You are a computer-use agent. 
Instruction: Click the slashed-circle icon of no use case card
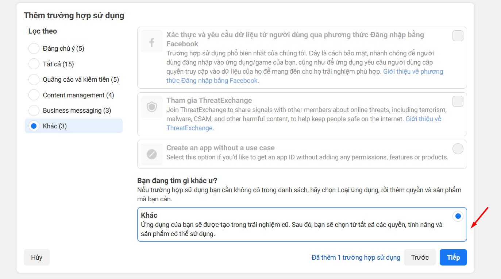pos(152,154)
